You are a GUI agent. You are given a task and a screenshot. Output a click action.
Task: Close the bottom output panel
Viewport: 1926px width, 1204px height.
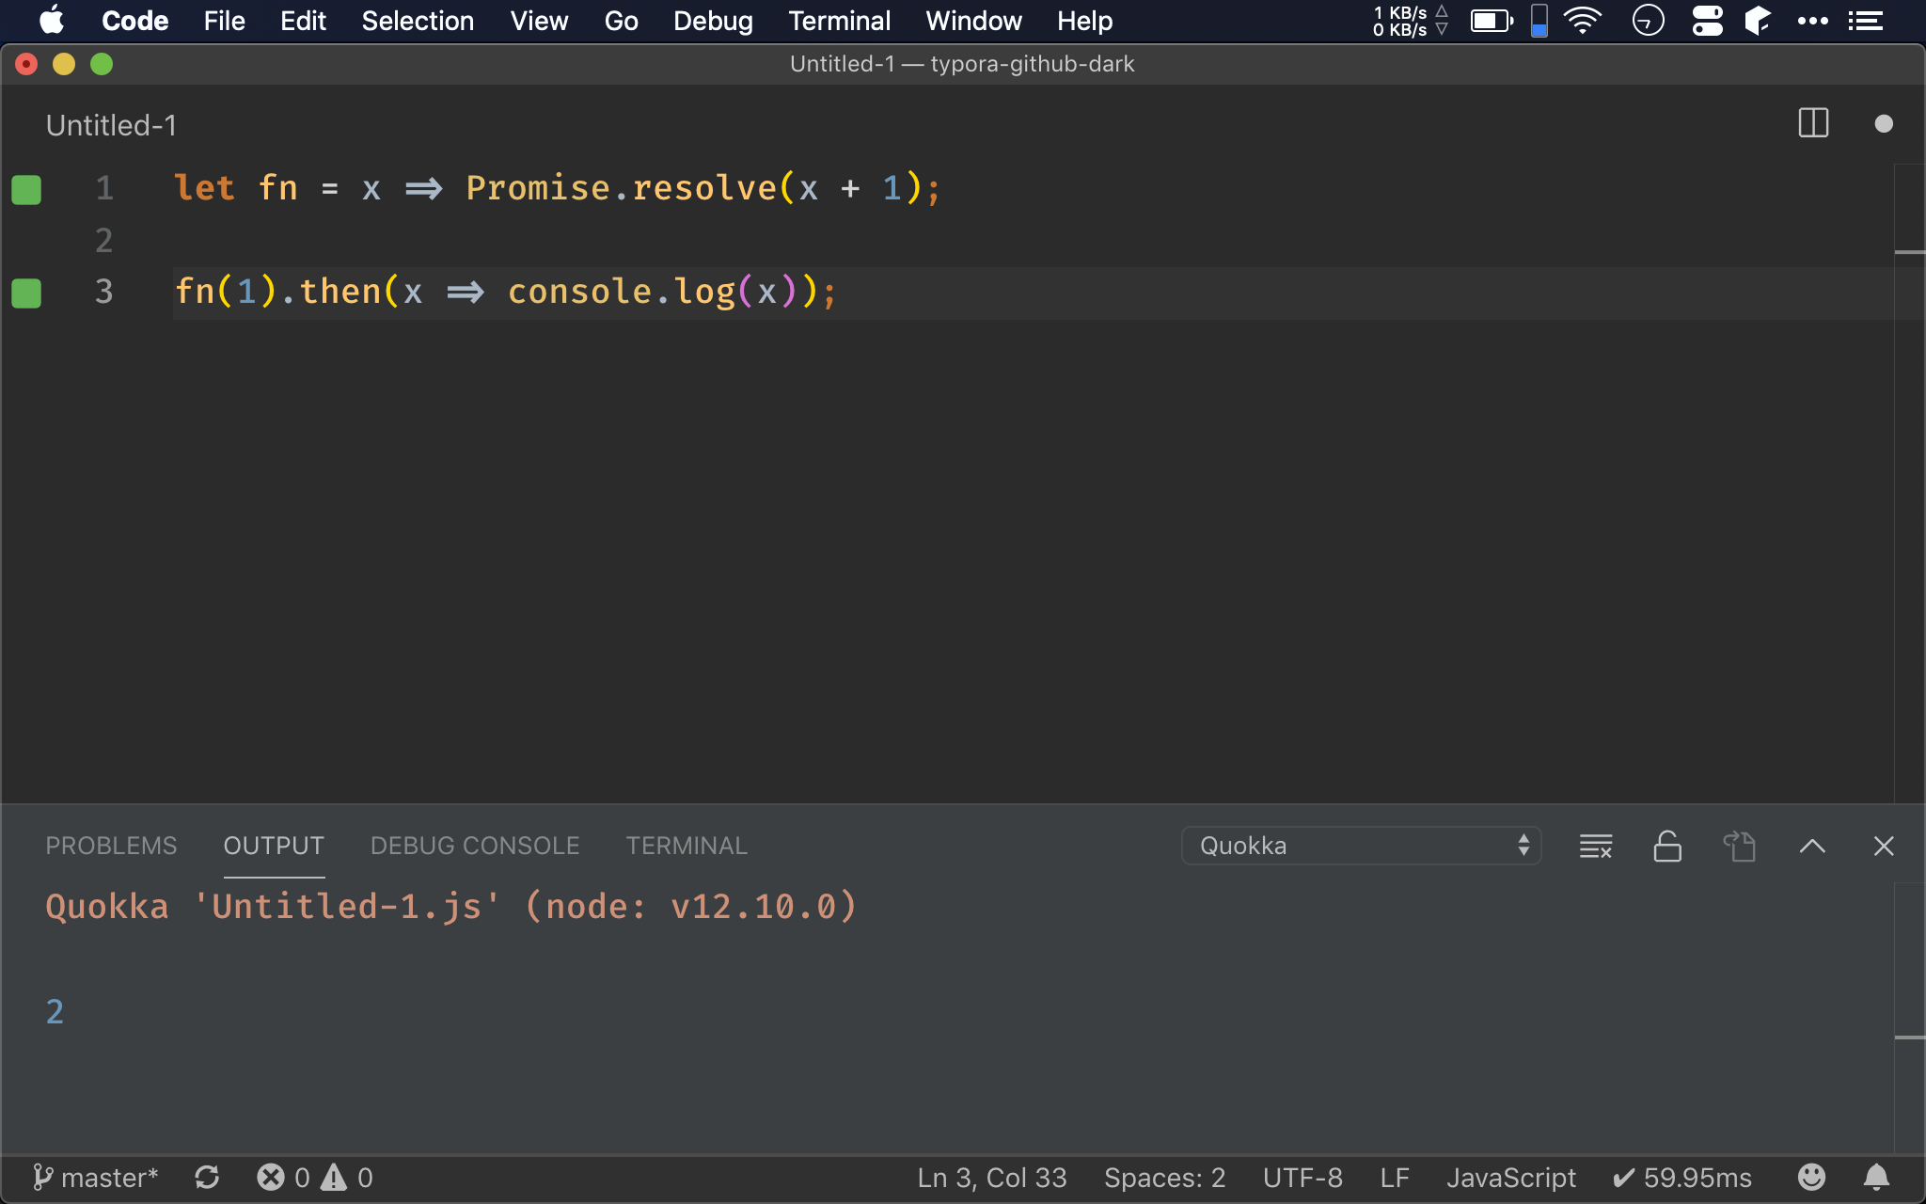pyautogui.click(x=1883, y=846)
